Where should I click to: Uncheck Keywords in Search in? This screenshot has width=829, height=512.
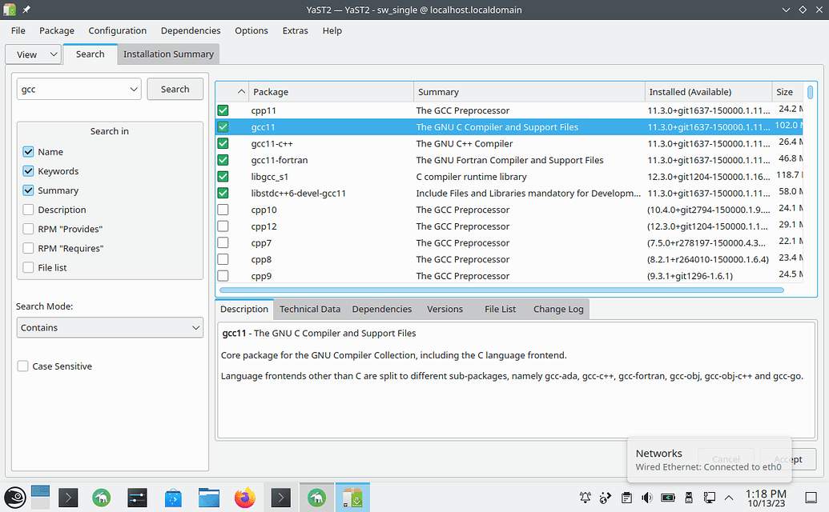(28, 171)
